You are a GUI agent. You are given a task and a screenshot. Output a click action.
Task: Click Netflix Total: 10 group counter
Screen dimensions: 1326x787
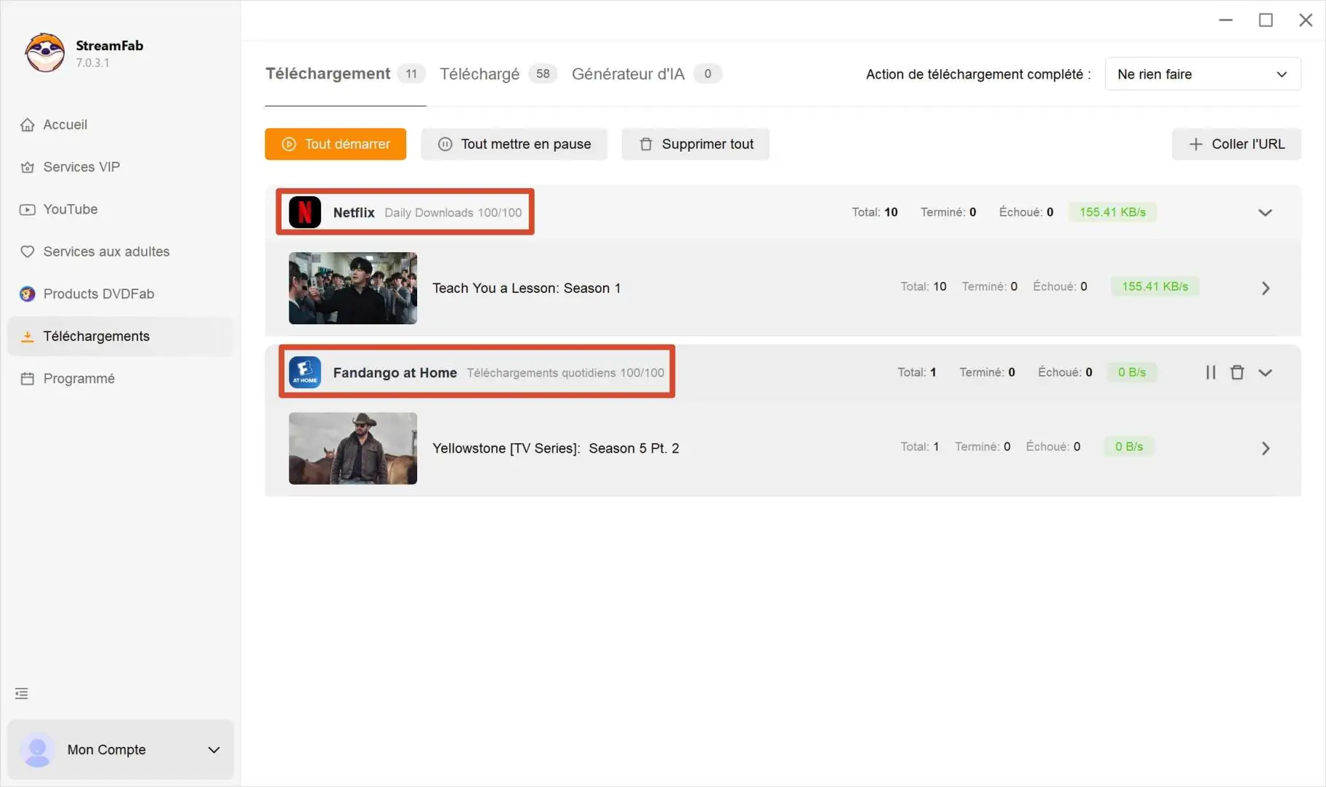point(875,212)
